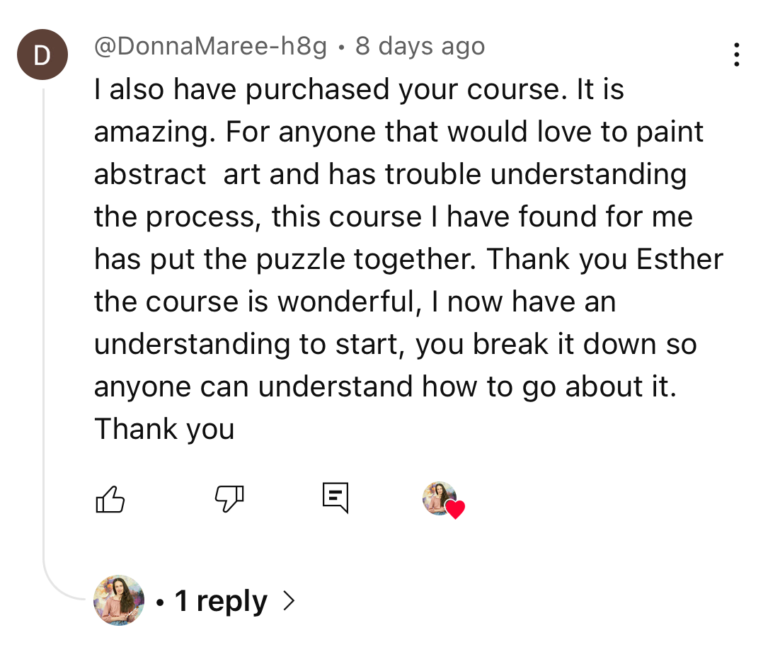Image resolution: width=763 pixels, height=652 pixels.
Task: Click the creator's hearted avatar badge
Action: tap(440, 498)
